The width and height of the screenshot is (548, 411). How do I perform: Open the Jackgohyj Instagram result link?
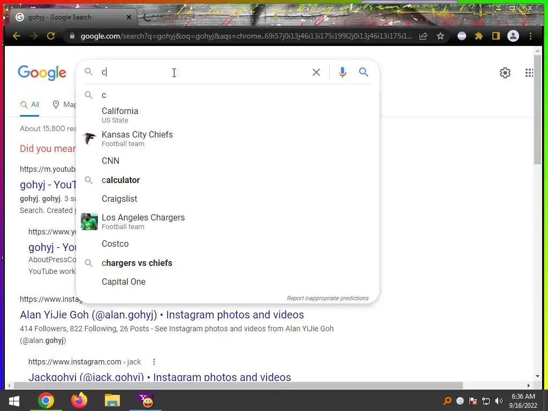pos(159,377)
